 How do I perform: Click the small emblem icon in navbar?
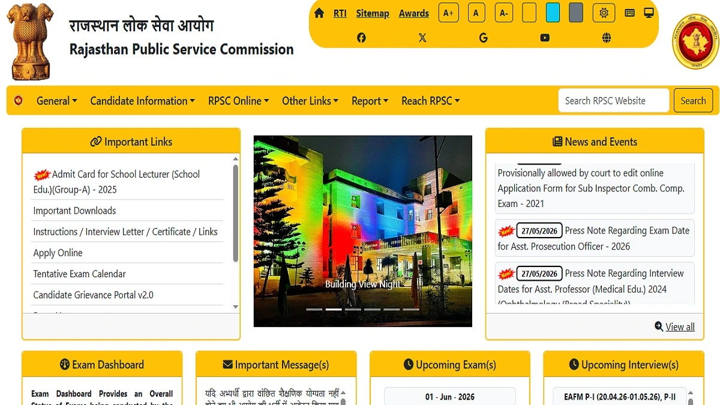point(19,101)
